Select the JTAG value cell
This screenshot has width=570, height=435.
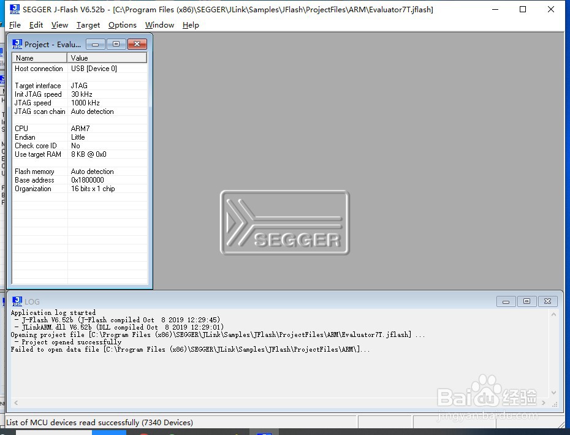point(79,86)
